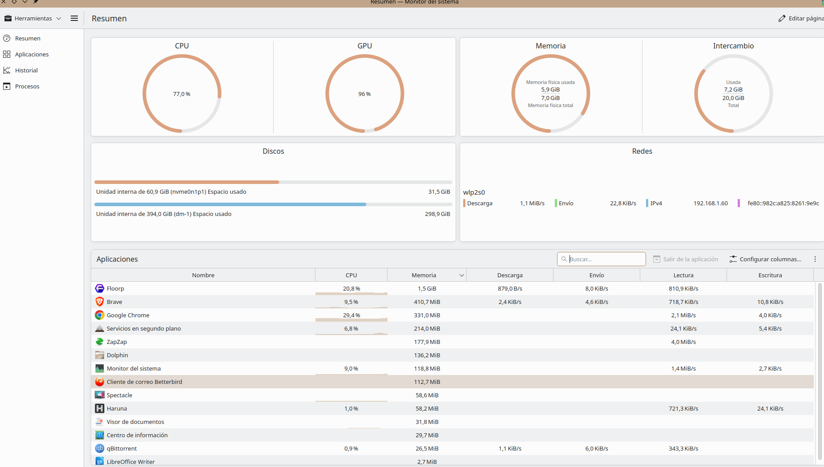Open the Historial page in sidebar
The height and width of the screenshot is (467, 824).
tap(26, 70)
